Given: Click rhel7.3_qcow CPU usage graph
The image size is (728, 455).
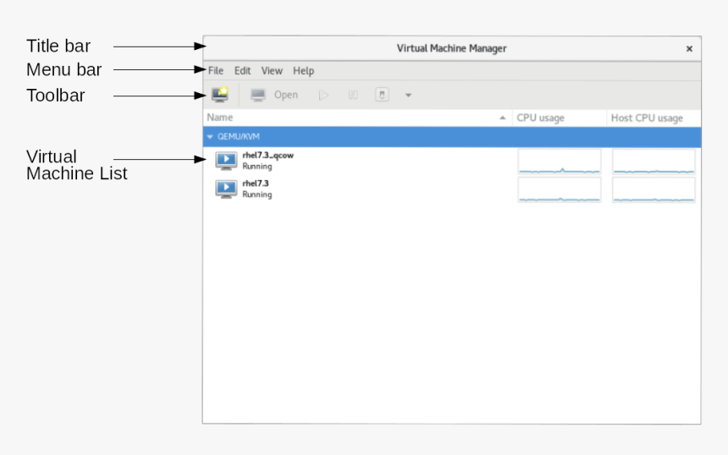Looking at the screenshot, I should 559,162.
